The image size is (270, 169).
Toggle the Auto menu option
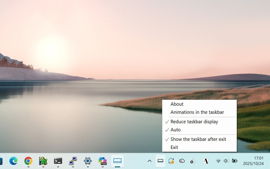tap(200, 130)
